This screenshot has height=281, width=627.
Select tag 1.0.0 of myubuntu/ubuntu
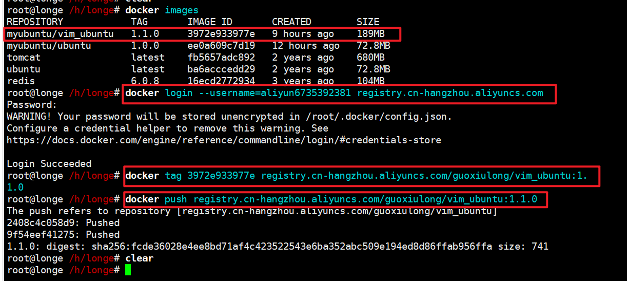pyautogui.click(x=145, y=46)
